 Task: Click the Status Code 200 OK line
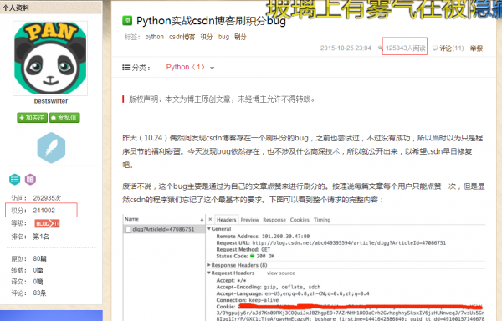click(245, 256)
